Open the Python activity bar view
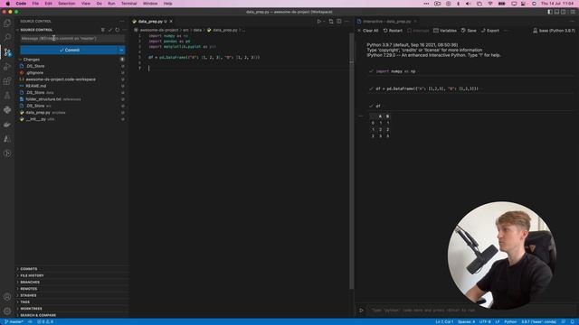 [x=7, y=110]
